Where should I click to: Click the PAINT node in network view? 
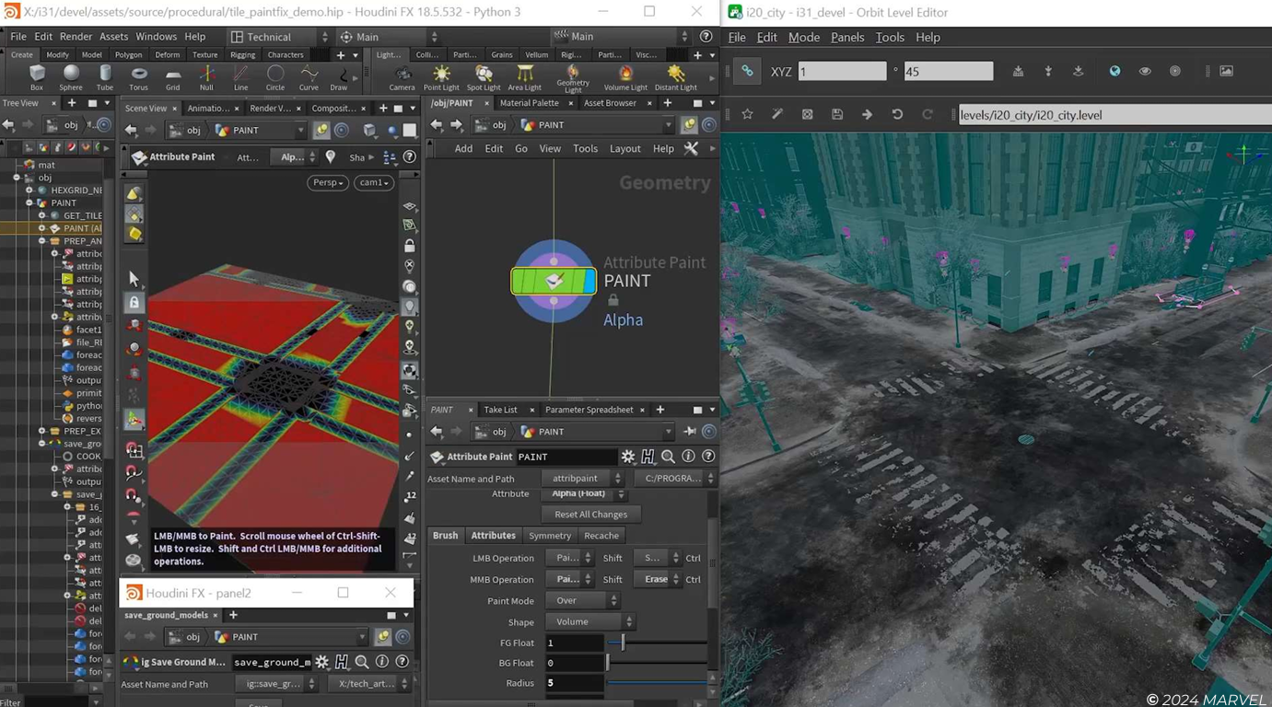point(554,281)
